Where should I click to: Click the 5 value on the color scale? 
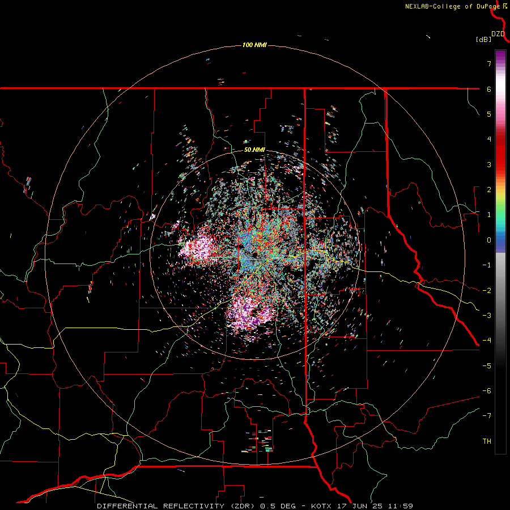coord(489,114)
